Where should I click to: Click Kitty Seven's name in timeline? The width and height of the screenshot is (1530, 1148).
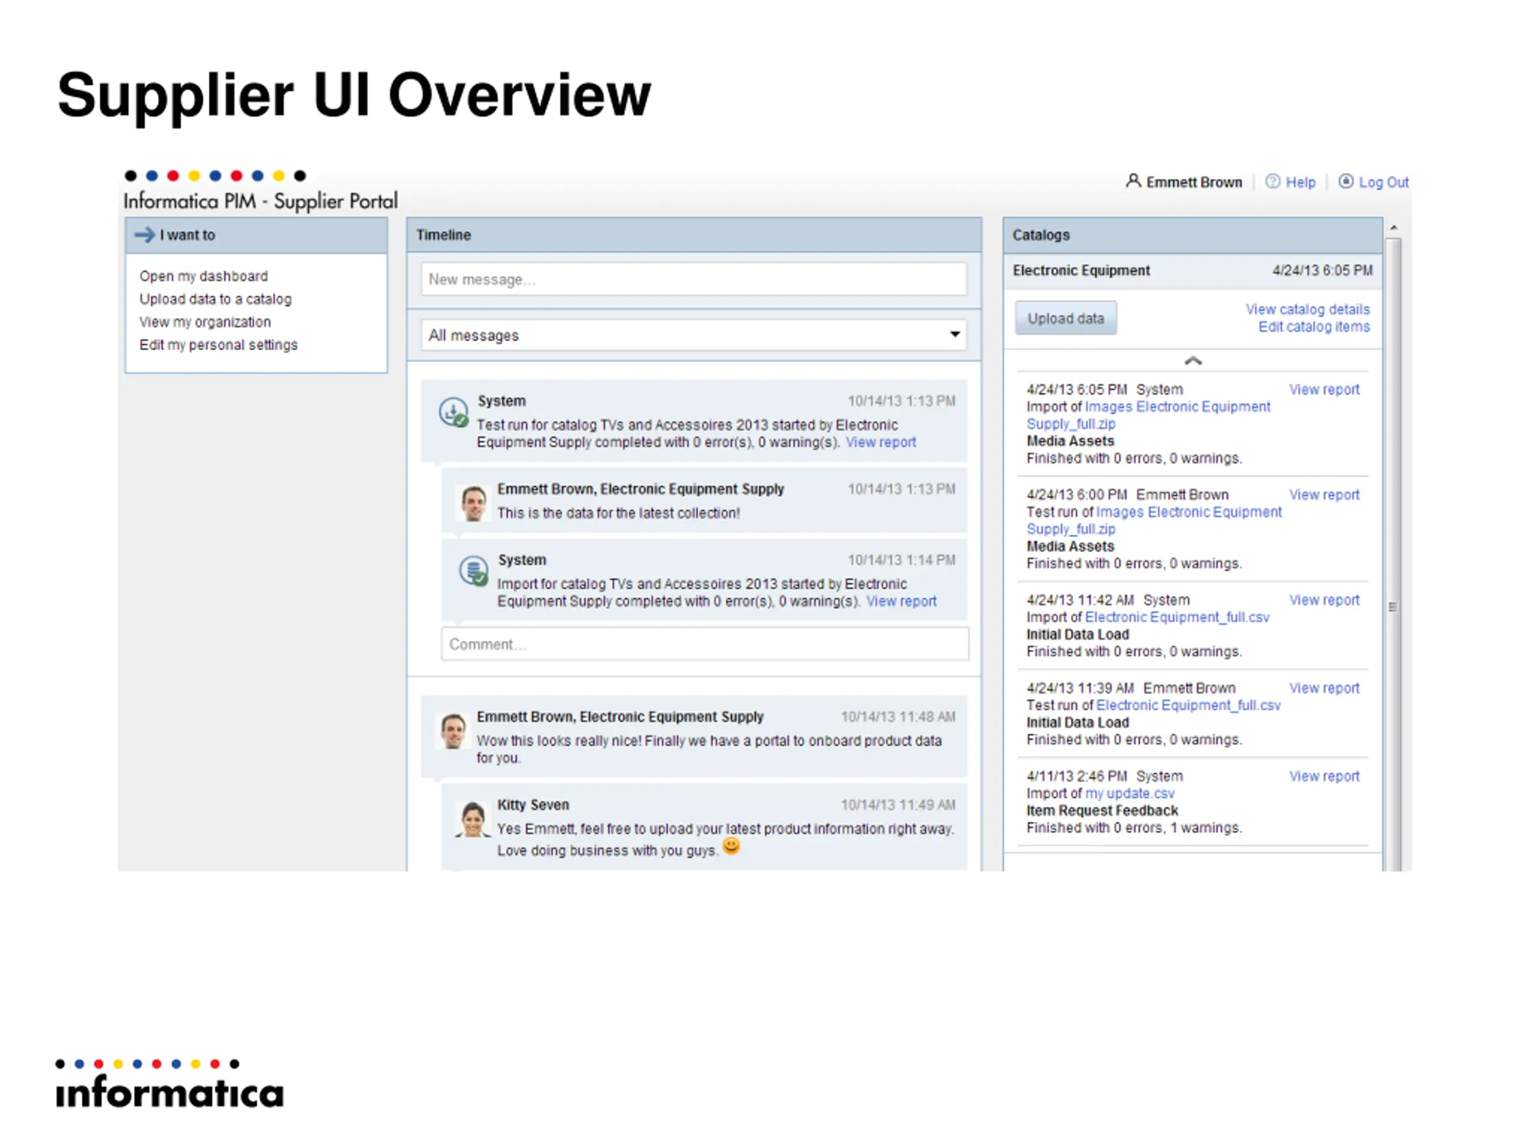click(533, 805)
